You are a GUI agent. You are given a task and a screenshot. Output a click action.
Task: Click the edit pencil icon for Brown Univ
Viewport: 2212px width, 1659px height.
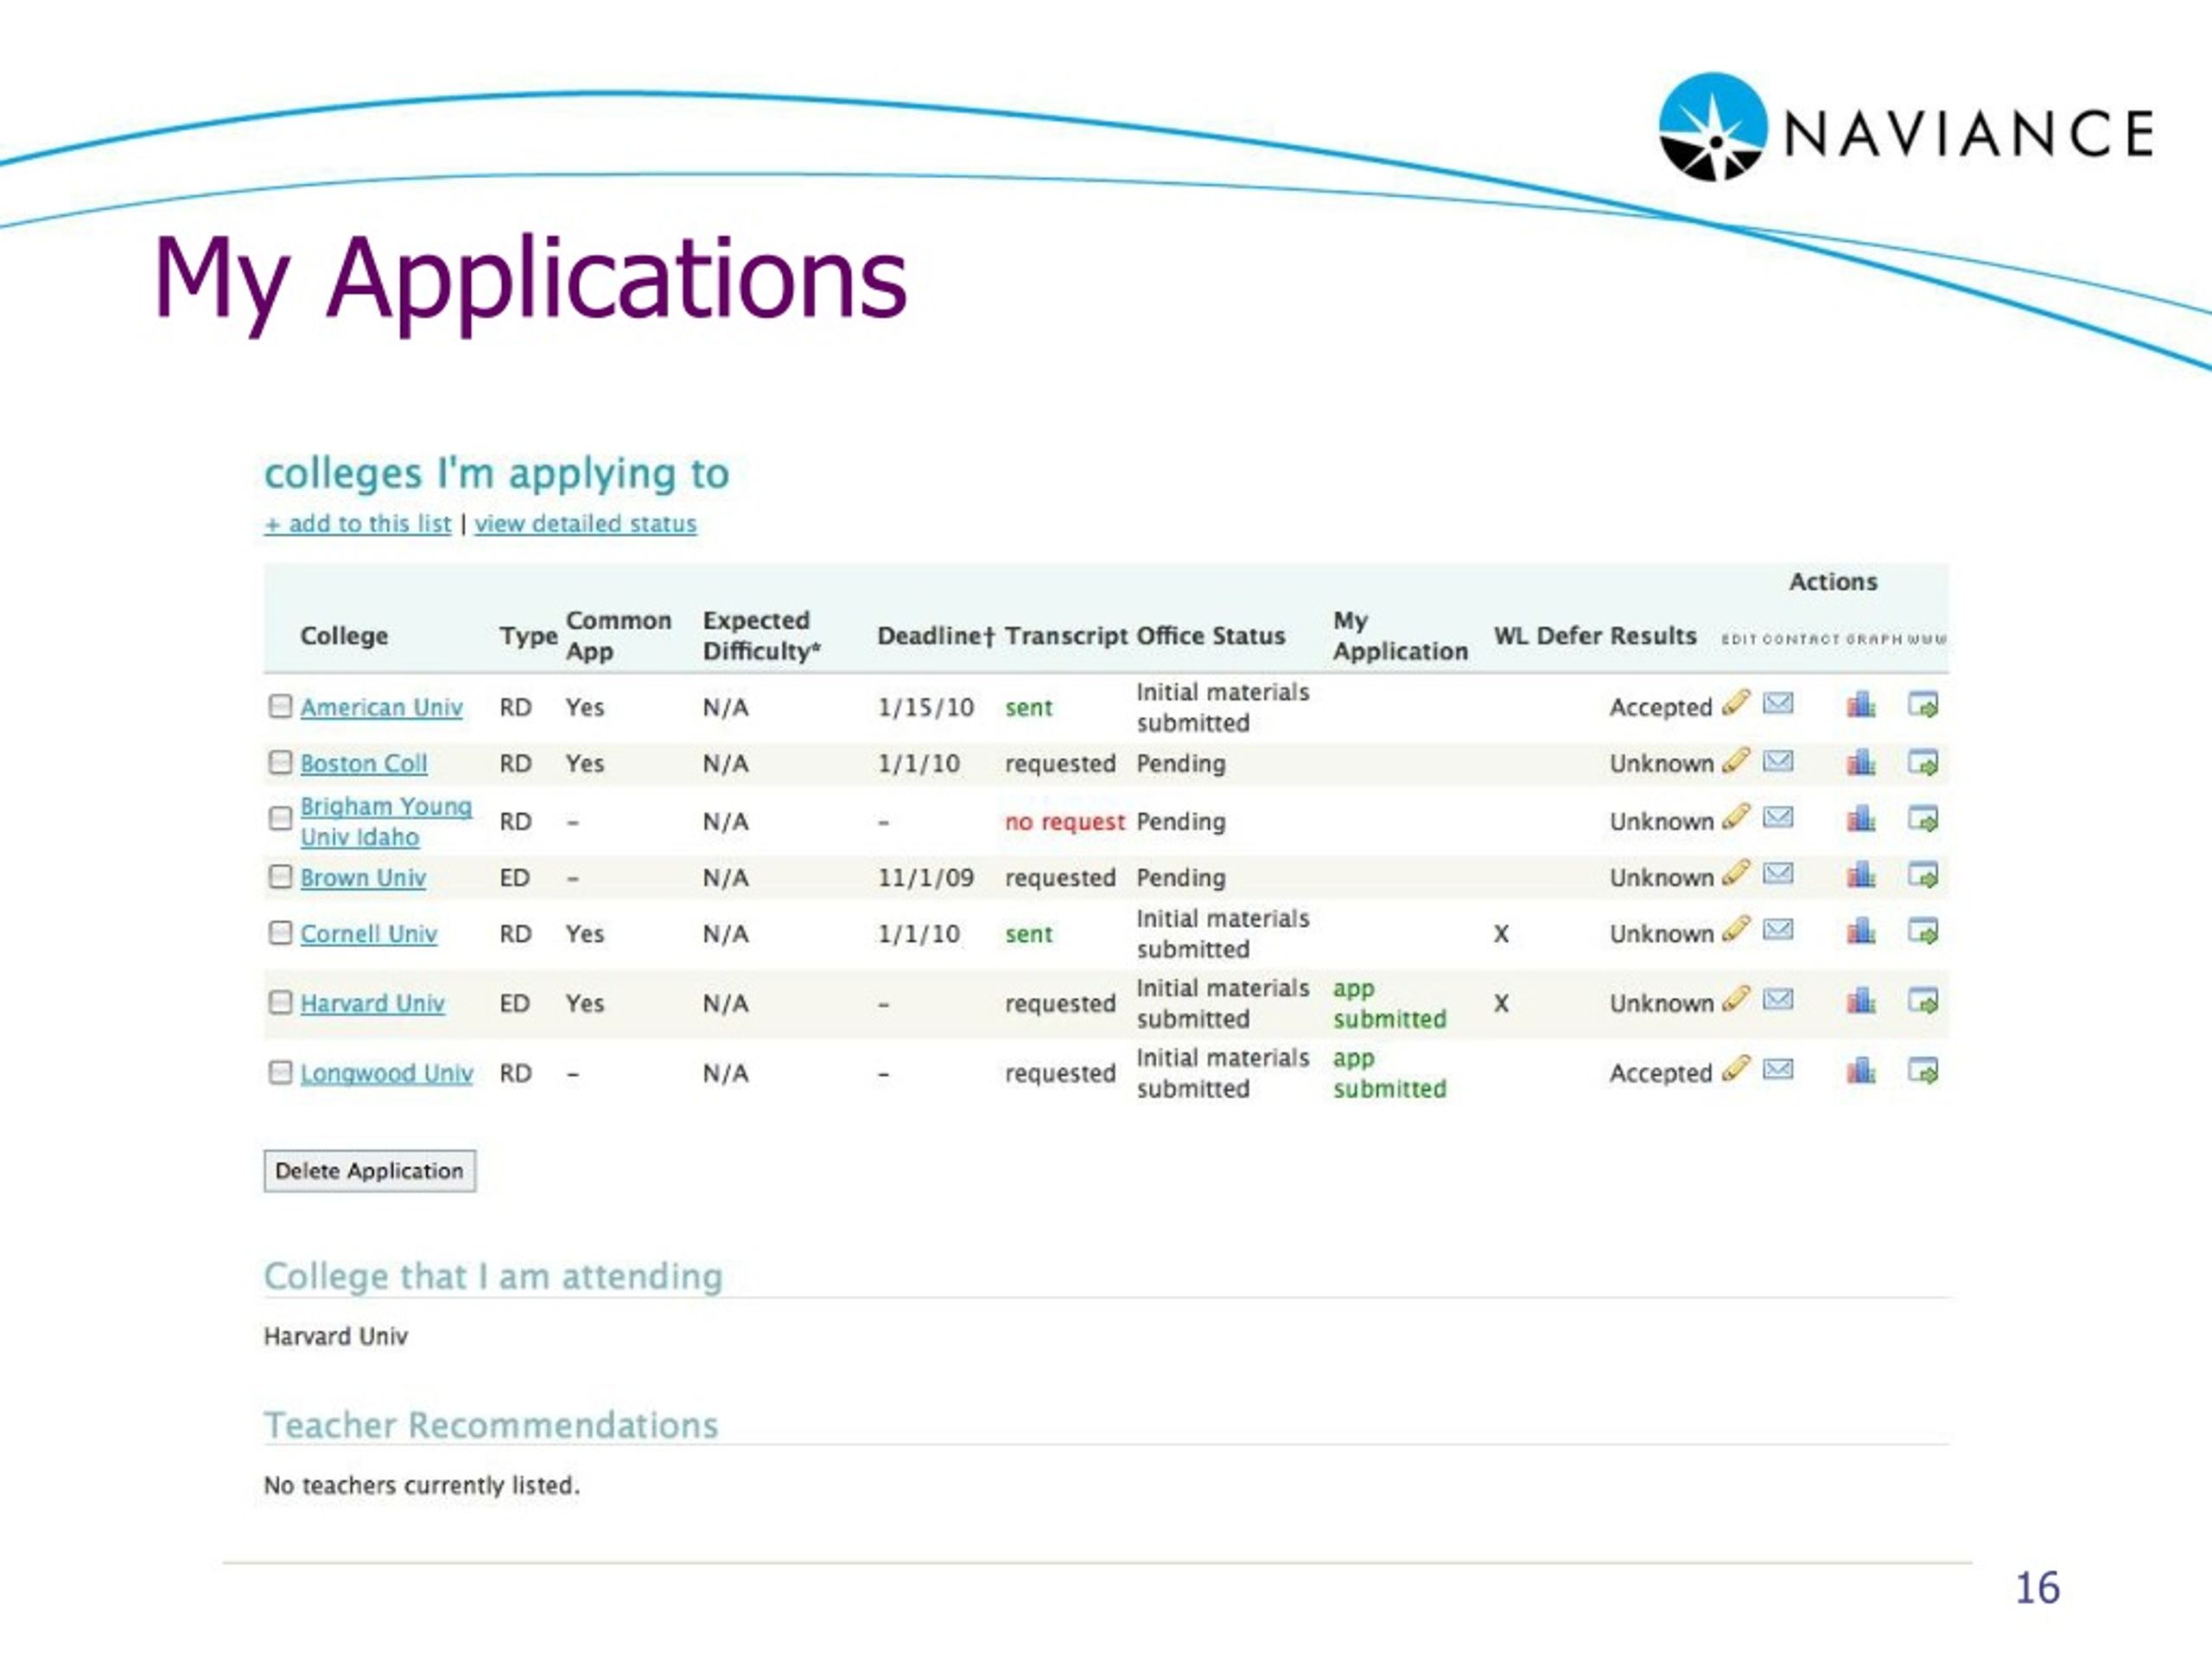click(x=1736, y=873)
